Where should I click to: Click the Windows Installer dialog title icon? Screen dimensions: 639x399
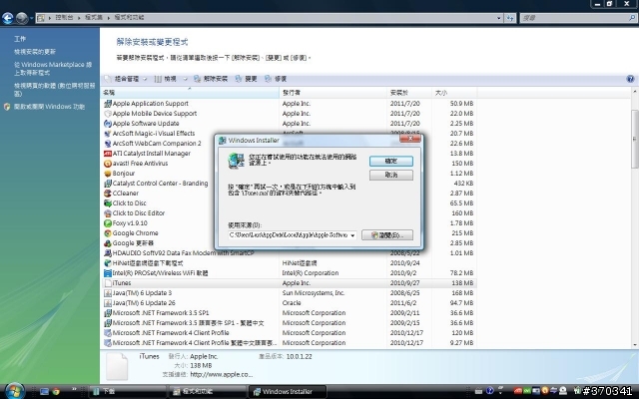(222, 141)
